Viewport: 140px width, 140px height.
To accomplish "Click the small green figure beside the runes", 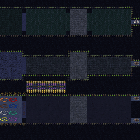I will point(24,108).
